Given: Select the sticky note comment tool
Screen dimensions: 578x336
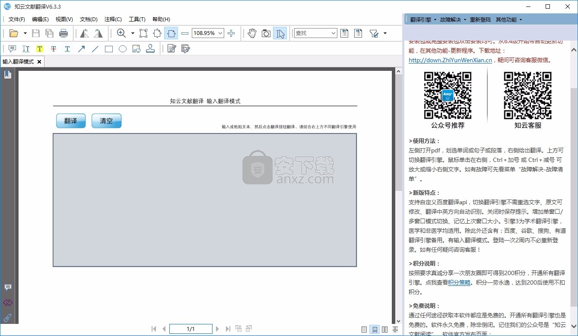Looking at the screenshot, I should 12,49.
